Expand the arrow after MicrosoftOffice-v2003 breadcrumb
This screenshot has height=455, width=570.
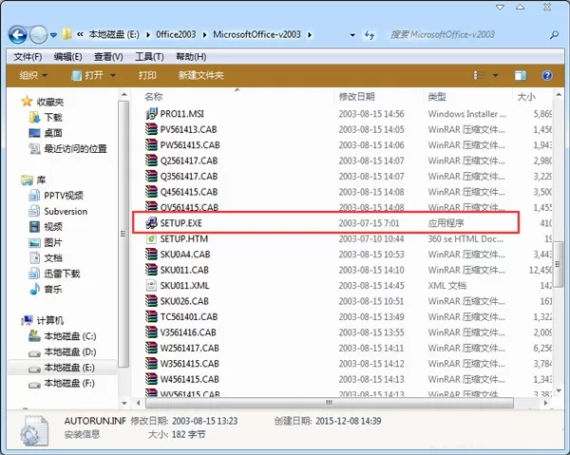tap(310, 35)
